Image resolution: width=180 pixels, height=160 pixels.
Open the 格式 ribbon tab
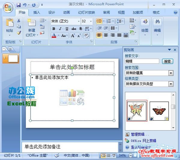156,12
